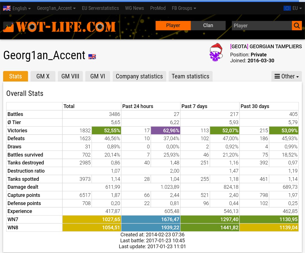Select the Clan search mode button
Viewport: 305px width, 253px height.
coord(208,25)
